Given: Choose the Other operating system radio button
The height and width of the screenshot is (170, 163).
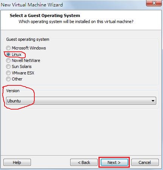Looking at the screenshot, I should 8,79.
